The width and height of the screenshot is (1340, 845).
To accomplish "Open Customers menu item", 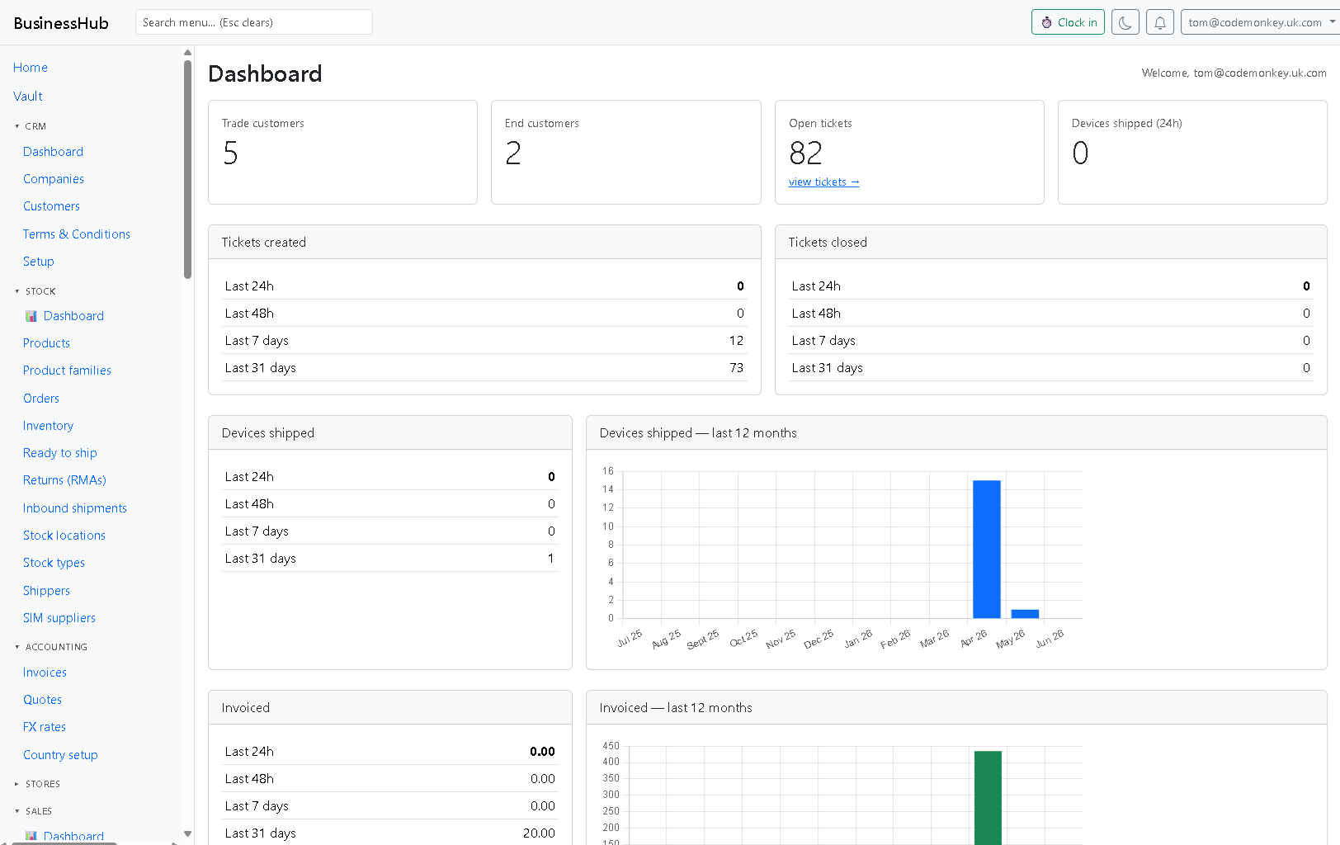I will tap(51, 206).
